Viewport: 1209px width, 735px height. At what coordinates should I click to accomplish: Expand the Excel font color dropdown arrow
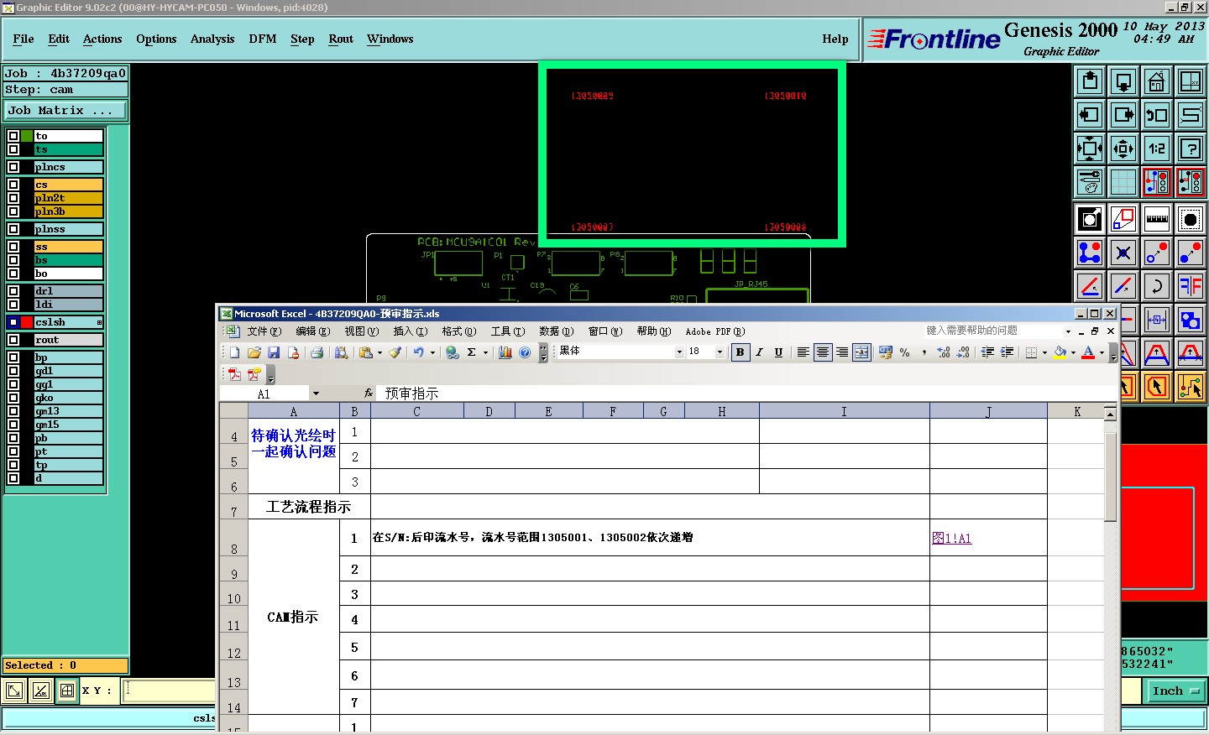(x=1102, y=352)
